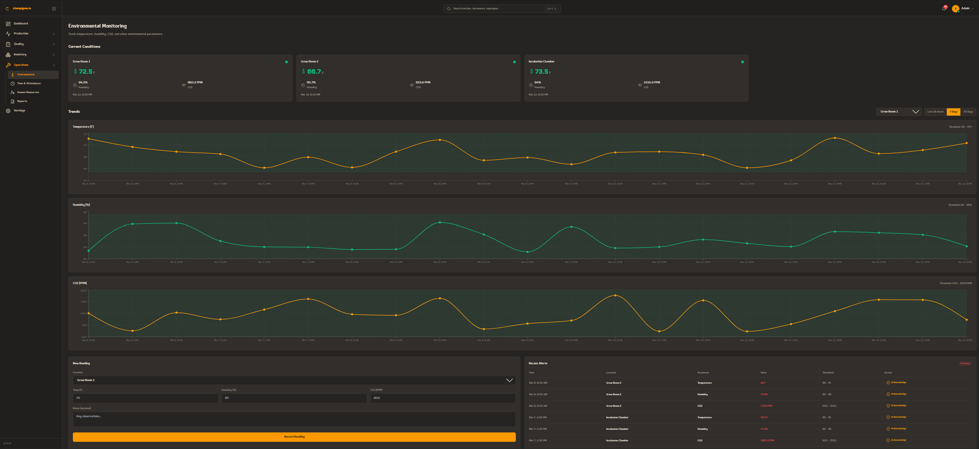
Task: Acknowledge the Grow Room 2 temperature alert
Action: pyautogui.click(x=896, y=382)
